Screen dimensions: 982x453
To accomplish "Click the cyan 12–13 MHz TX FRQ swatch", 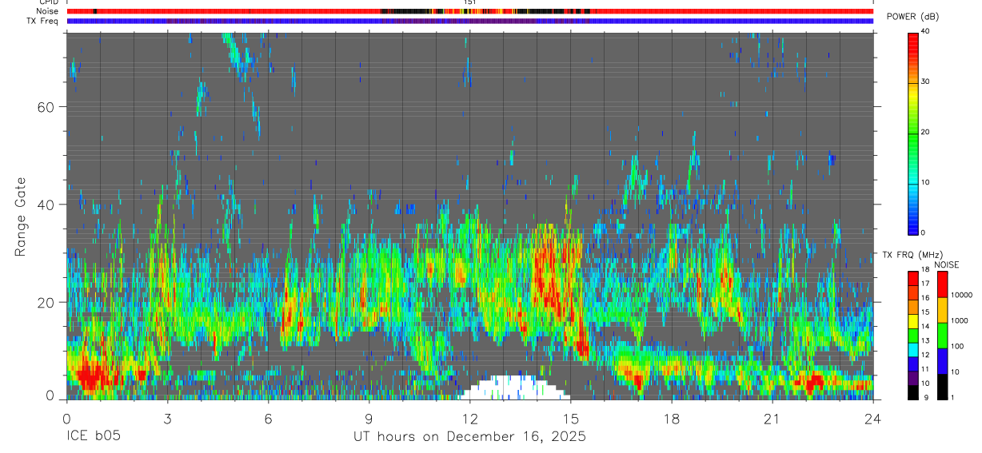I will pos(912,349).
